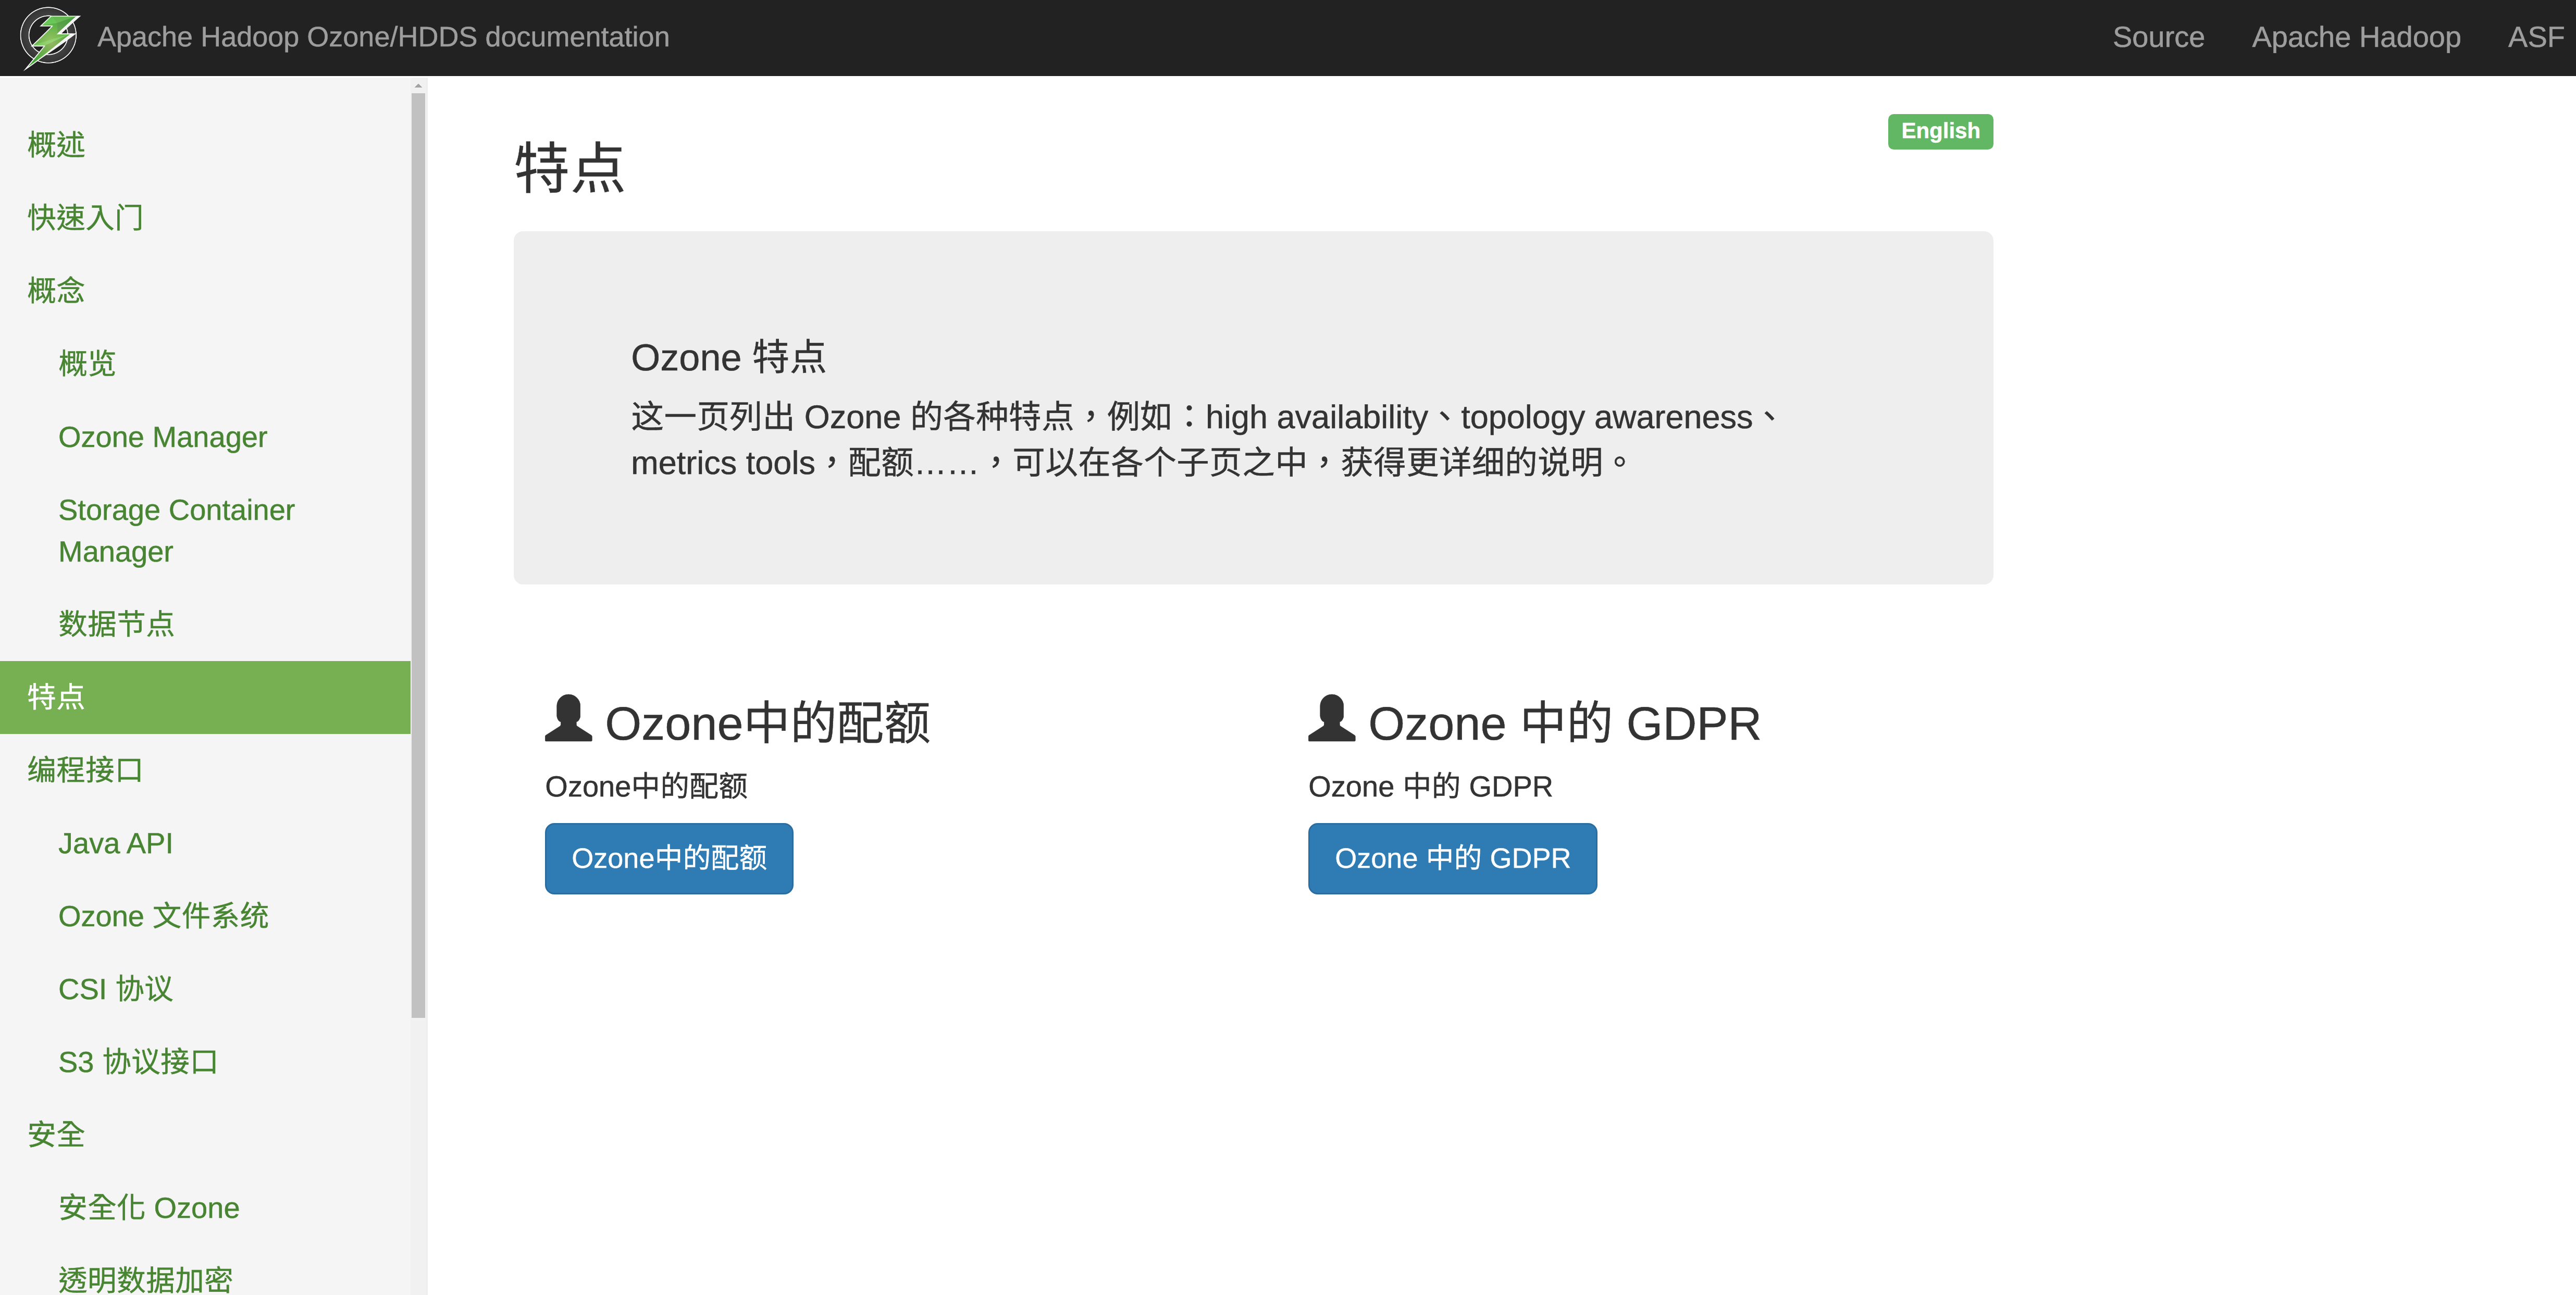Screen dimensions: 2576x1295
Task: Click sidebar scrollbar up arrow
Action: point(418,87)
